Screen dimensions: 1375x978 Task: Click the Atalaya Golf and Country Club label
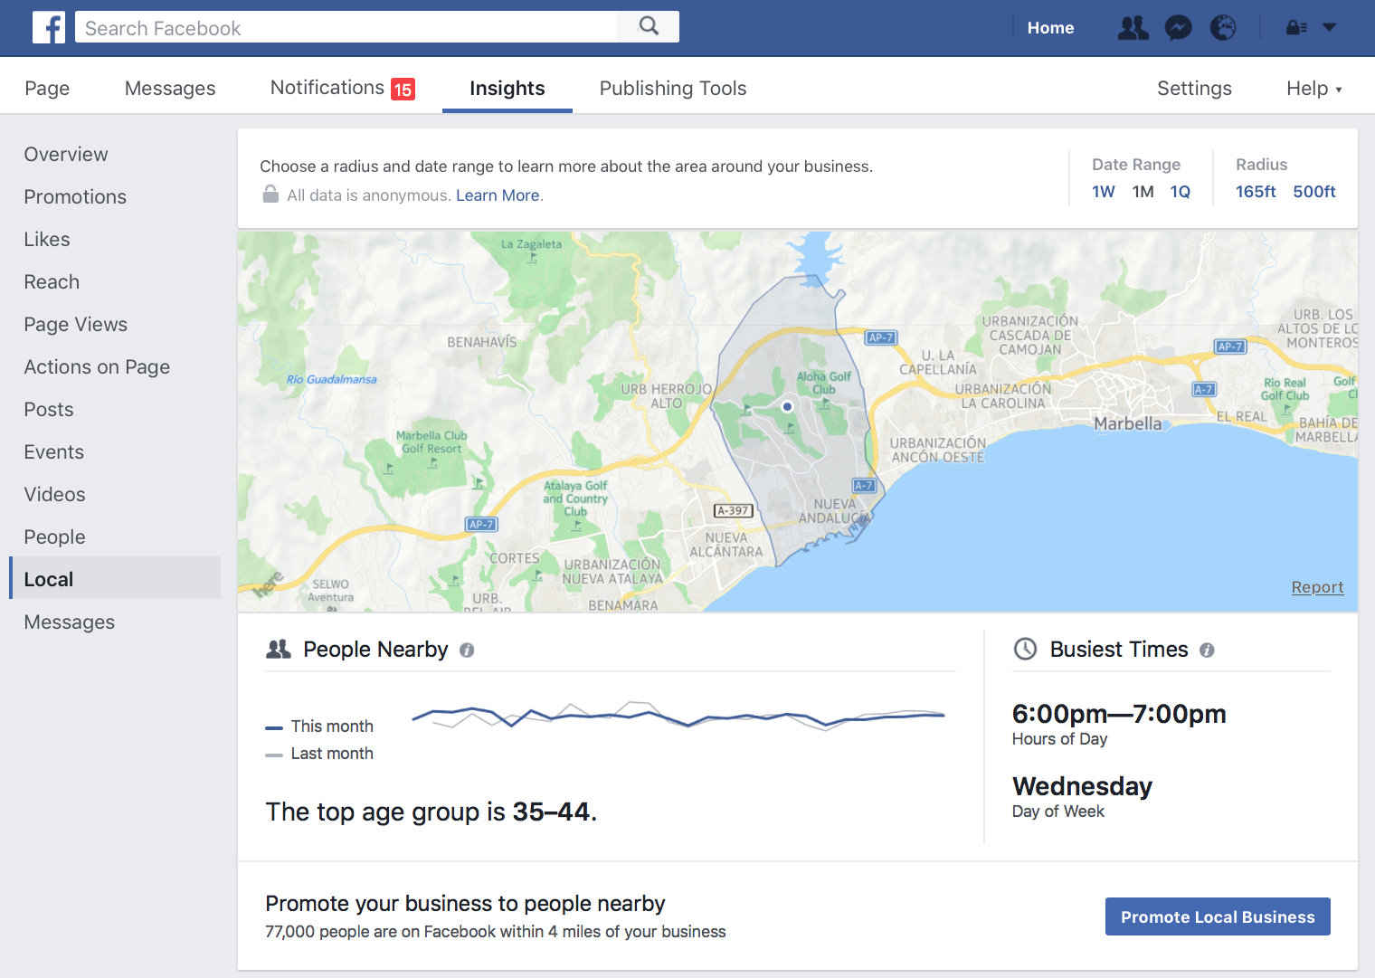[x=575, y=498]
